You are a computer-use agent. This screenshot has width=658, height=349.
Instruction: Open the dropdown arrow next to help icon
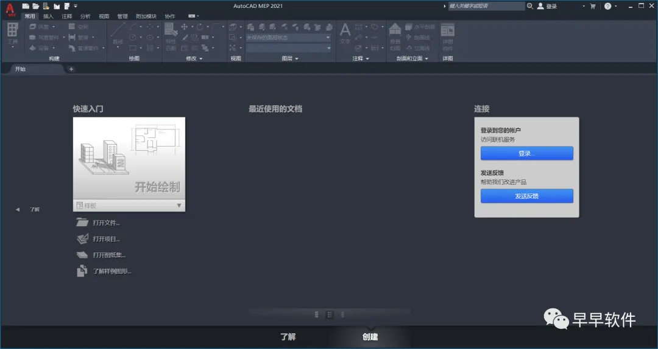(x=615, y=6)
